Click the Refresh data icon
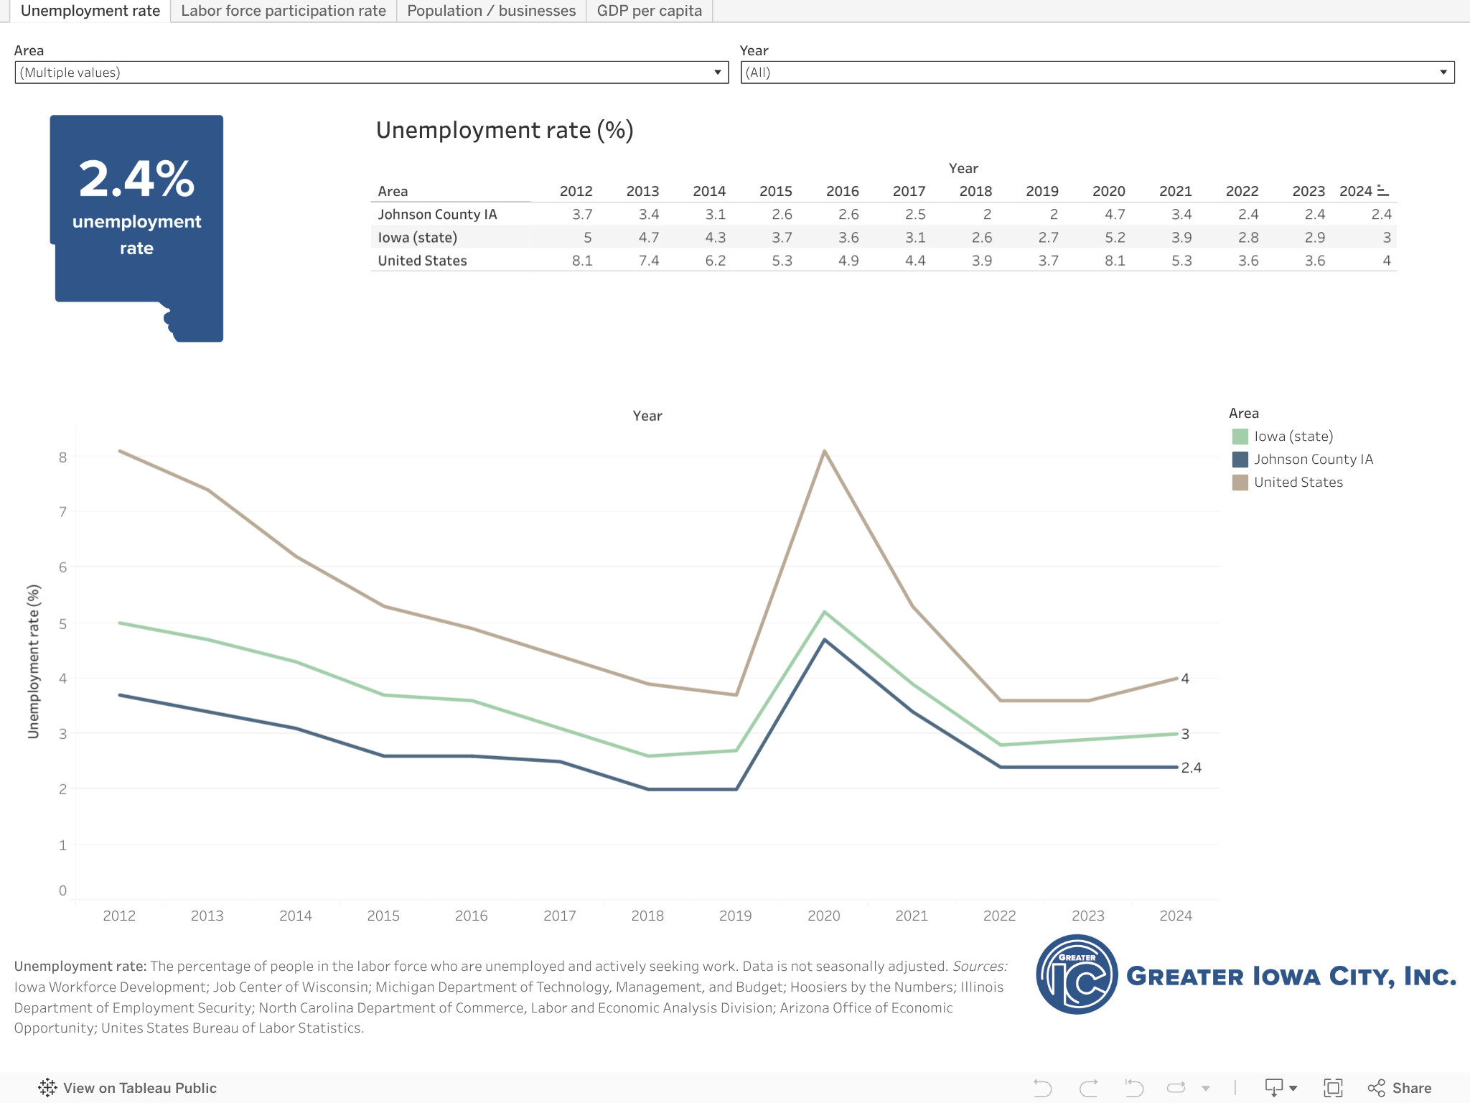This screenshot has width=1470, height=1103. click(x=1176, y=1088)
